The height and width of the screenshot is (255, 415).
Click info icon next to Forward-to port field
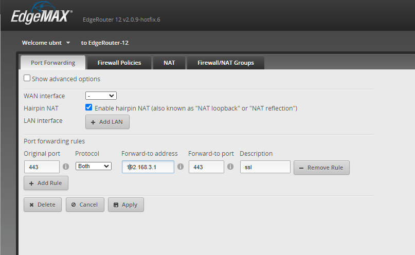(230, 167)
